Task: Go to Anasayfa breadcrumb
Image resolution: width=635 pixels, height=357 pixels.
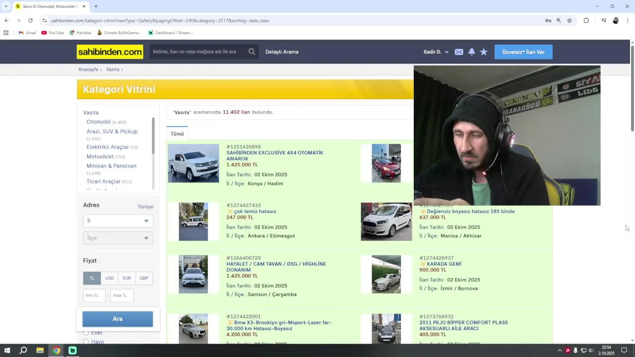Action: [88, 69]
